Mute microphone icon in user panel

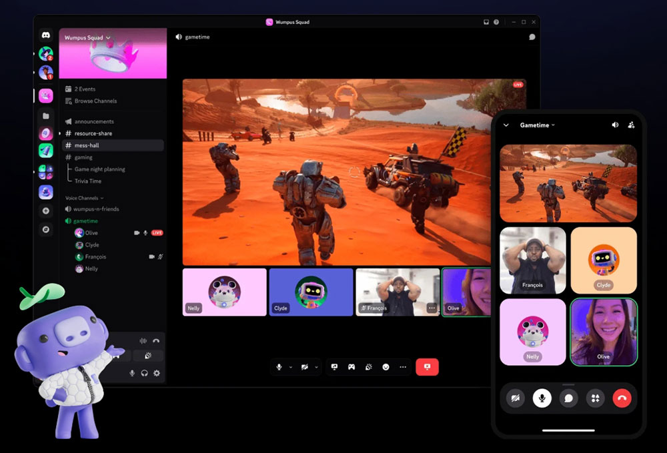pyautogui.click(x=132, y=373)
